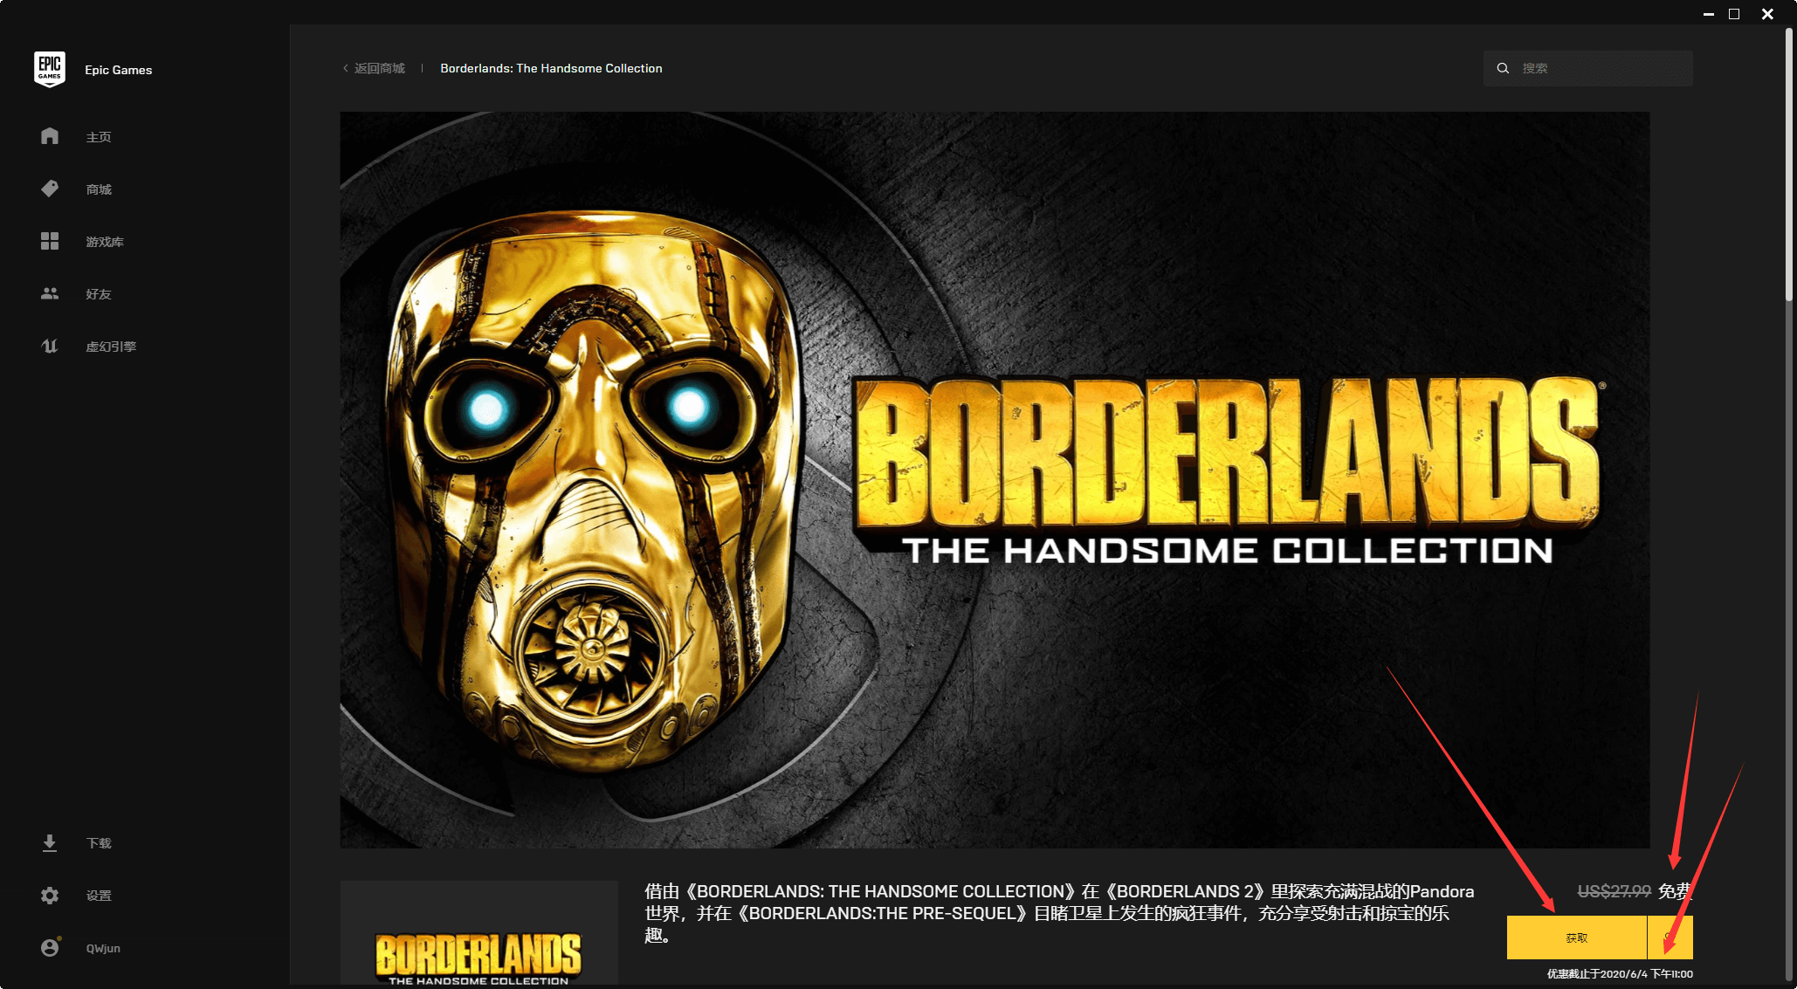The width and height of the screenshot is (1797, 989).
Task: Maximize the Epic Games launcher window
Action: tap(1734, 14)
